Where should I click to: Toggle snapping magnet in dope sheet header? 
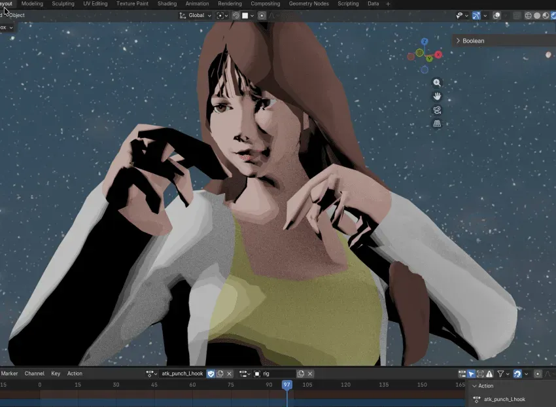517,374
